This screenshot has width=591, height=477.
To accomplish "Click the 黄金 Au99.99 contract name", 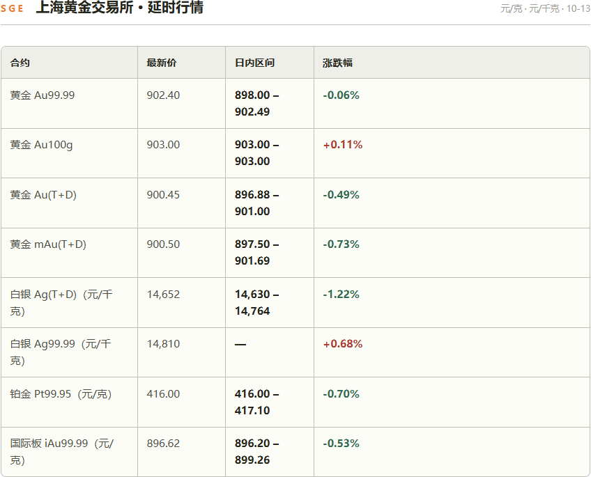I will (43, 95).
